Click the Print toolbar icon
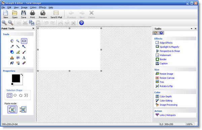Viewport: 202px width, 130px height. pos(32,14)
